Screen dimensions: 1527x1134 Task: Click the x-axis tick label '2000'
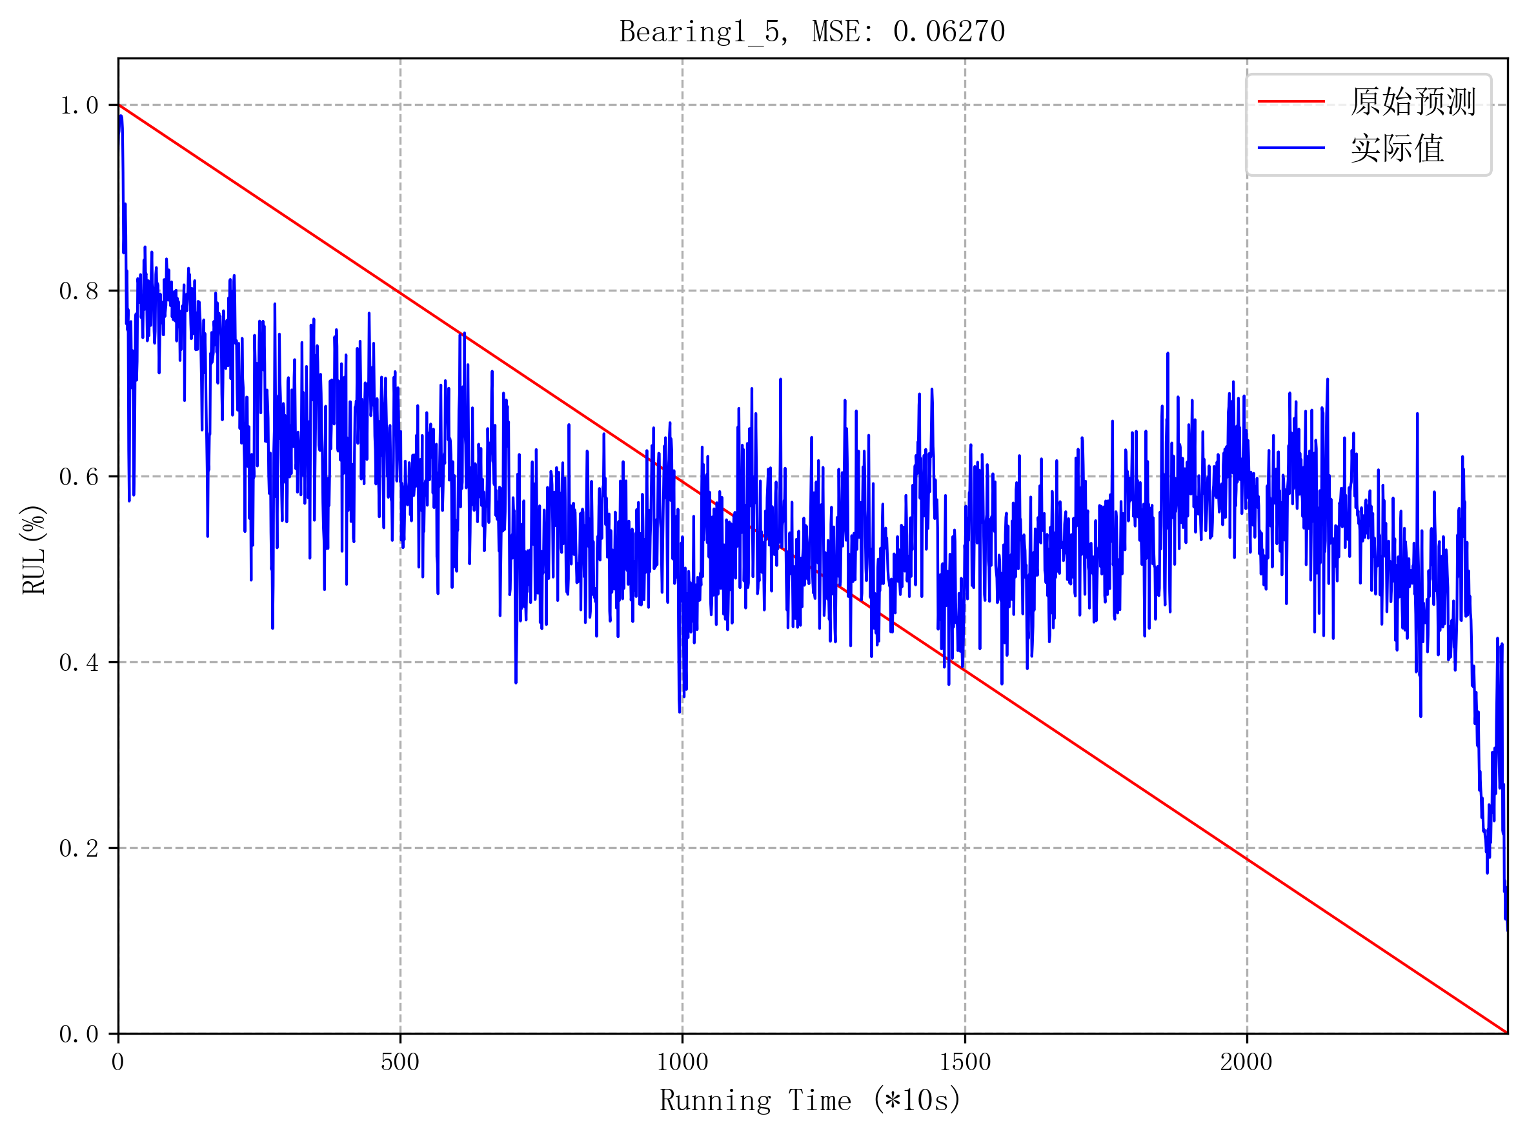click(1247, 1062)
